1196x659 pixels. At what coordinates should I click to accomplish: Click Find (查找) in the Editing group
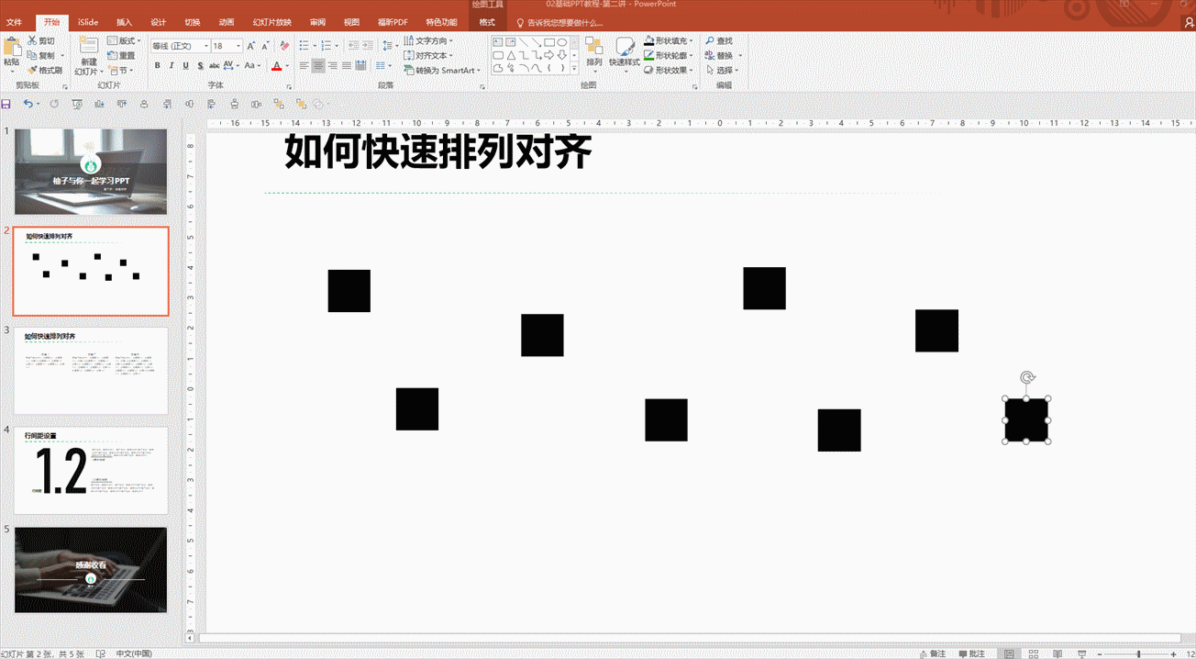click(719, 41)
